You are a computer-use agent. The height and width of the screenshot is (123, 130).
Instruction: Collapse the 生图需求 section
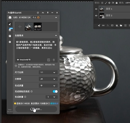(56, 36)
